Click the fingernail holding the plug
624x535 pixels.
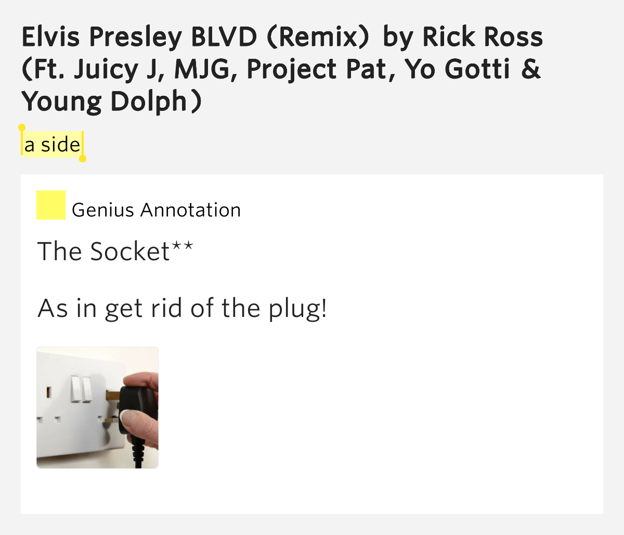(x=126, y=416)
